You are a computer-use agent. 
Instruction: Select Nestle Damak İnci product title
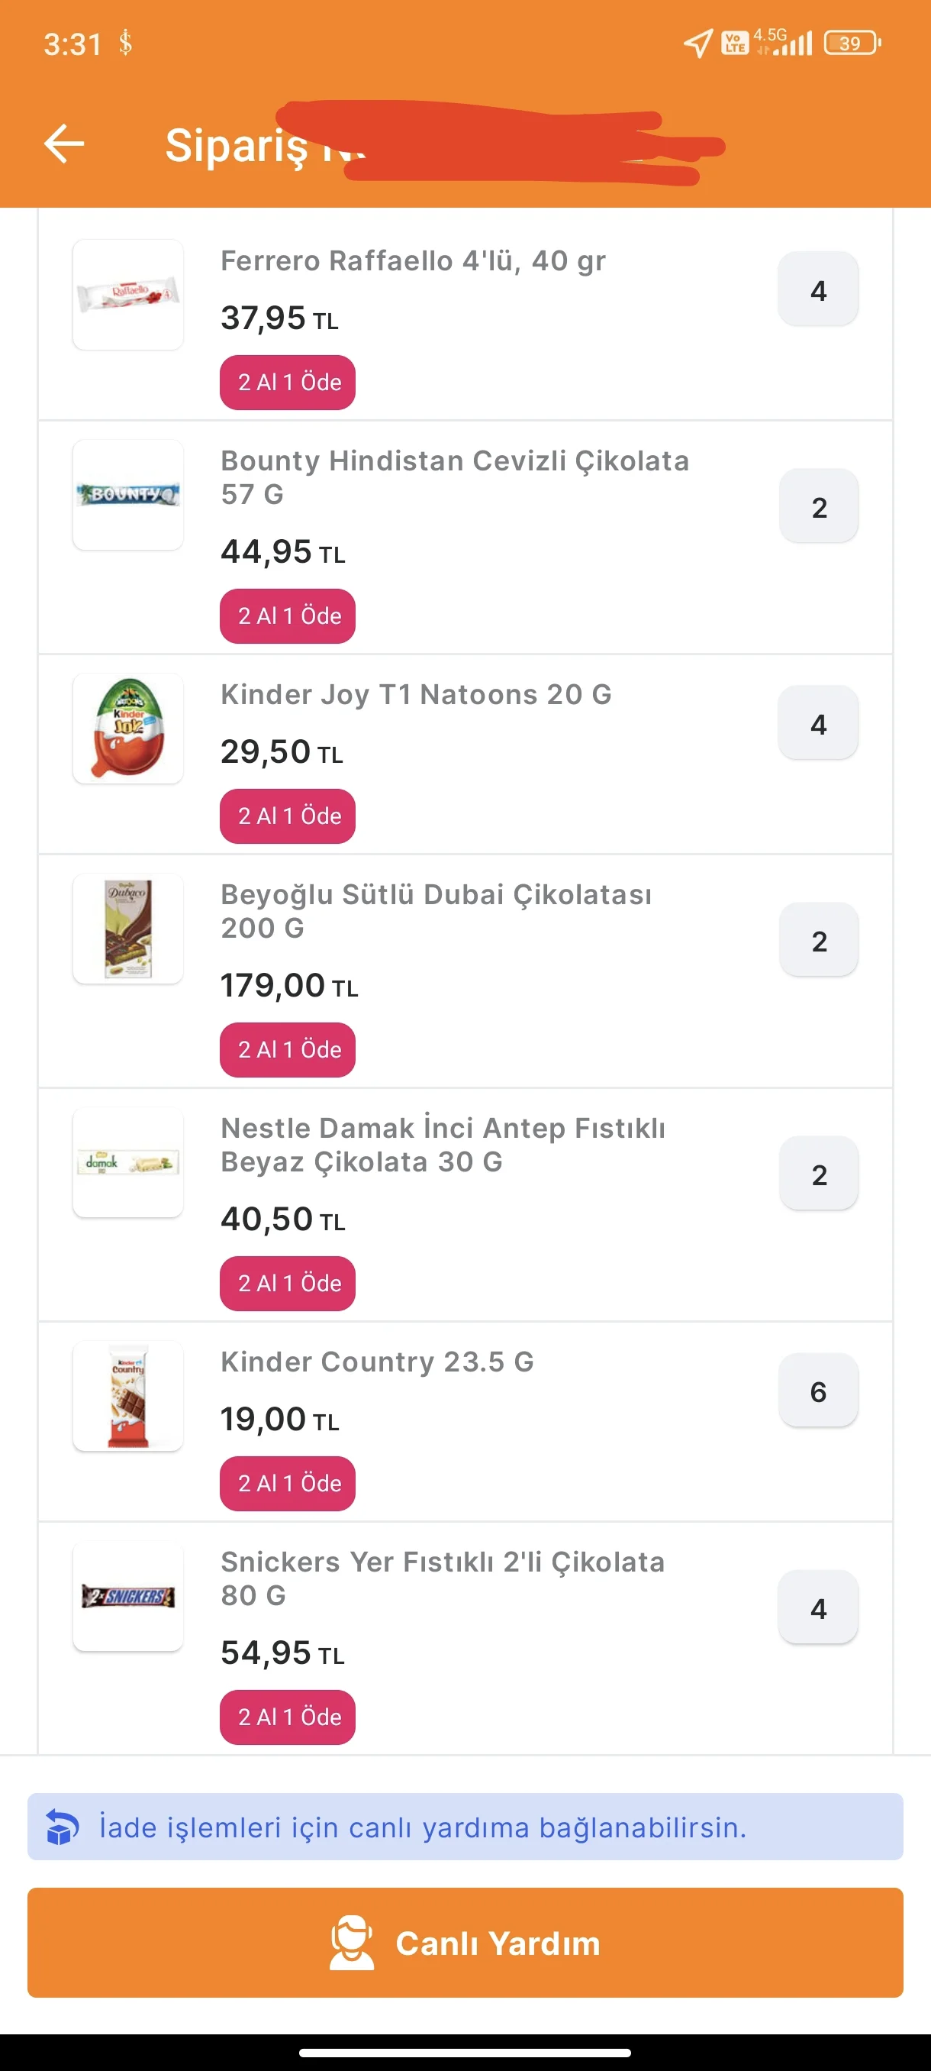[x=443, y=1144]
